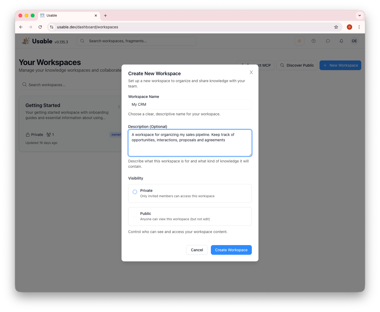Click the owner badge on Getting Started
Image resolution: width=380 pixels, height=312 pixels.
(x=116, y=134)
